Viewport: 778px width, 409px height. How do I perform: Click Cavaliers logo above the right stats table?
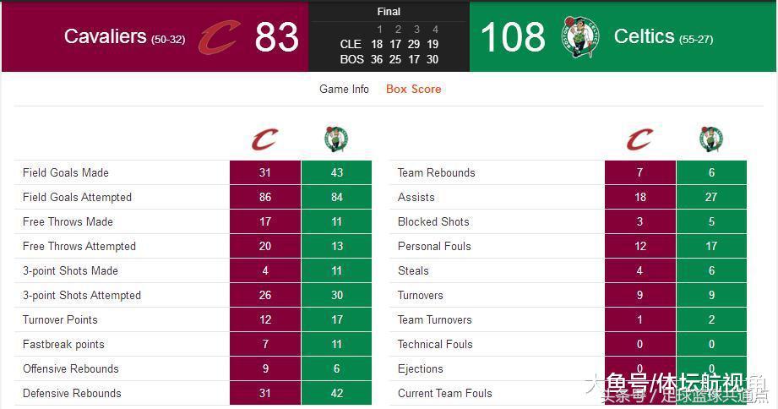639,139
